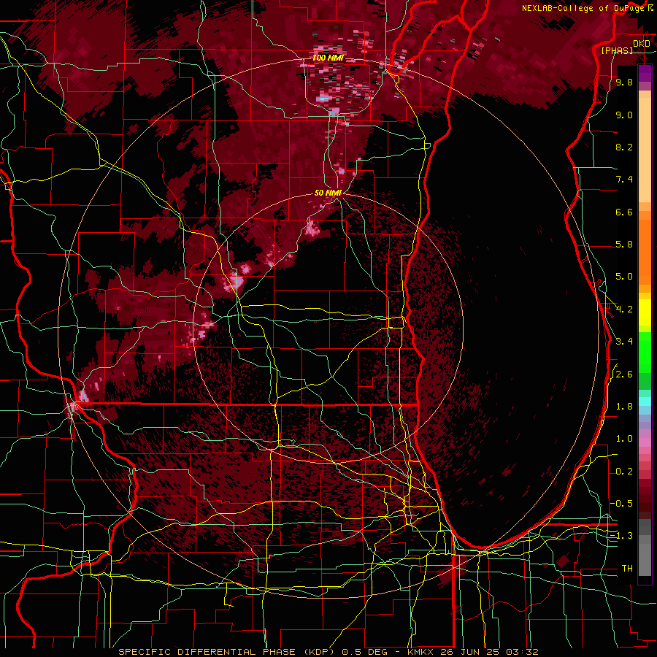
Task: Click the 1.8 scale value
Action: click(624, 407)
